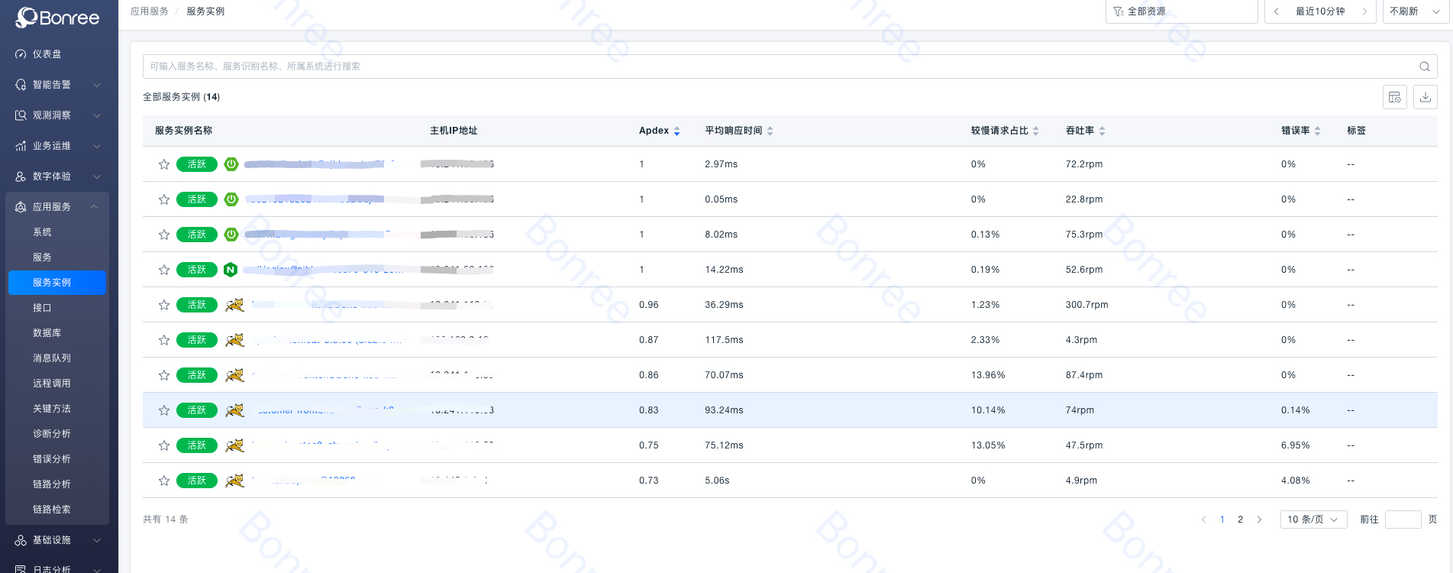
Task: Star the first service instance row
Action: click(164, 164)
